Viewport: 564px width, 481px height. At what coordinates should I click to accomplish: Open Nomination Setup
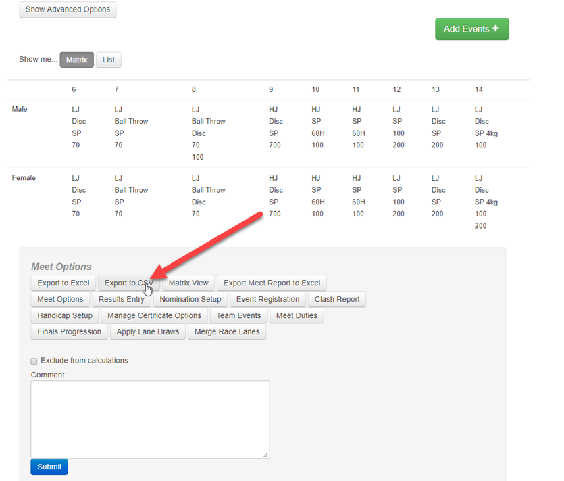pos(190,299)
